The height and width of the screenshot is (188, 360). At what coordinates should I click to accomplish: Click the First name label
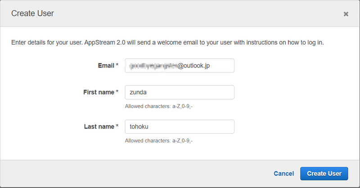99,92
